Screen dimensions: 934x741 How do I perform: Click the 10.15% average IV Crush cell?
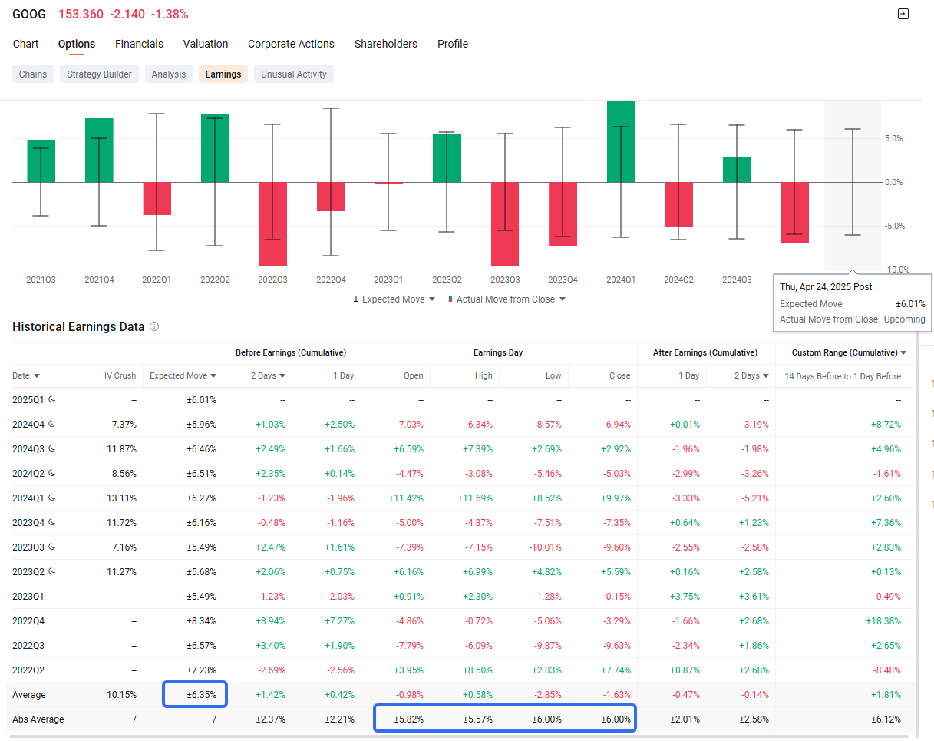click(122, 695)
